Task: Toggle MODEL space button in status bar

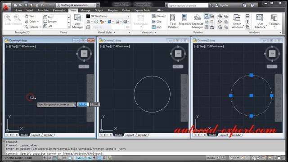Action: [211, 158]
